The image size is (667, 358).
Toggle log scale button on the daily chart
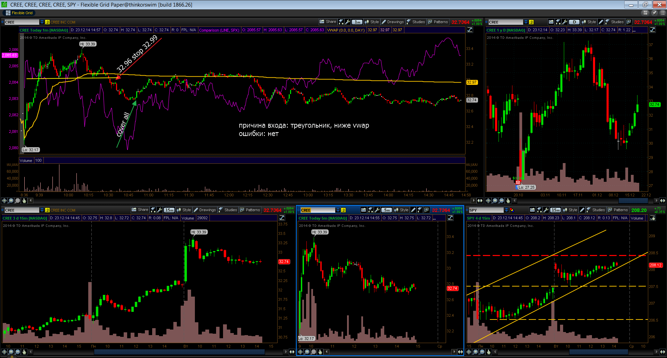pos(652,30)
